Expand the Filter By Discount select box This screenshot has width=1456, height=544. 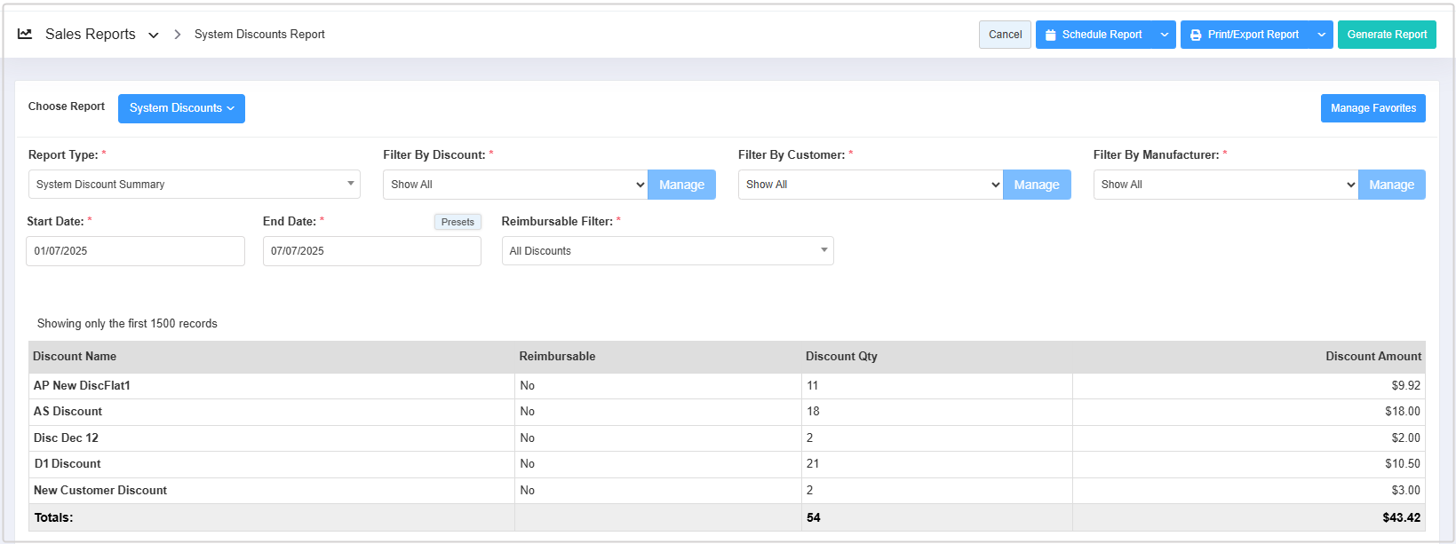[515, 185]
